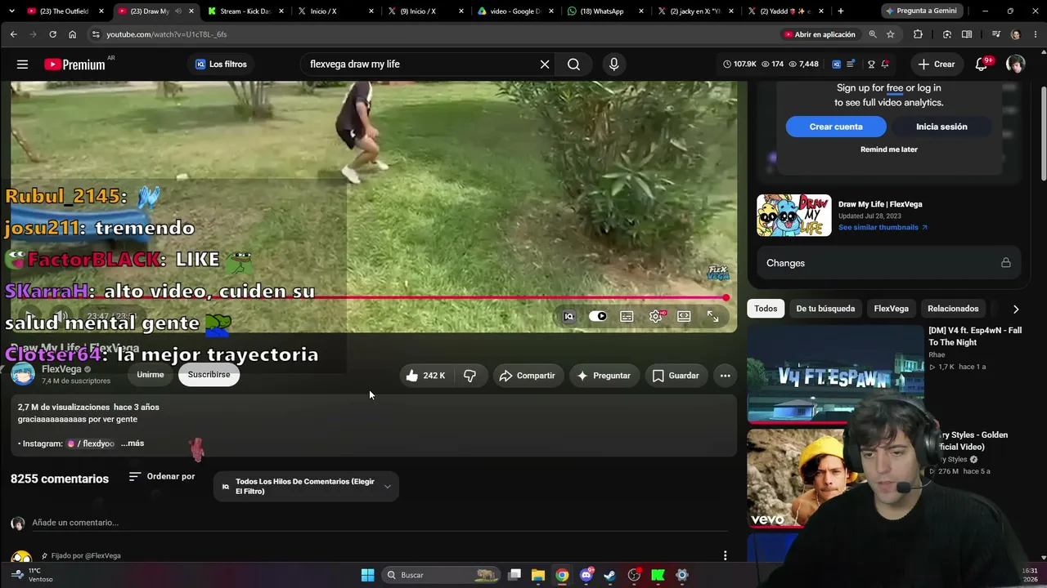1047x588 pixels.
Task: Open video player settings gear
Action: (656, 316)
